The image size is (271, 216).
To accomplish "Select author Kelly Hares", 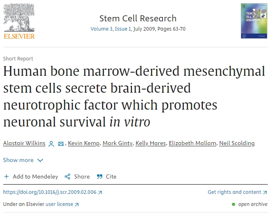I will (150, 143).
